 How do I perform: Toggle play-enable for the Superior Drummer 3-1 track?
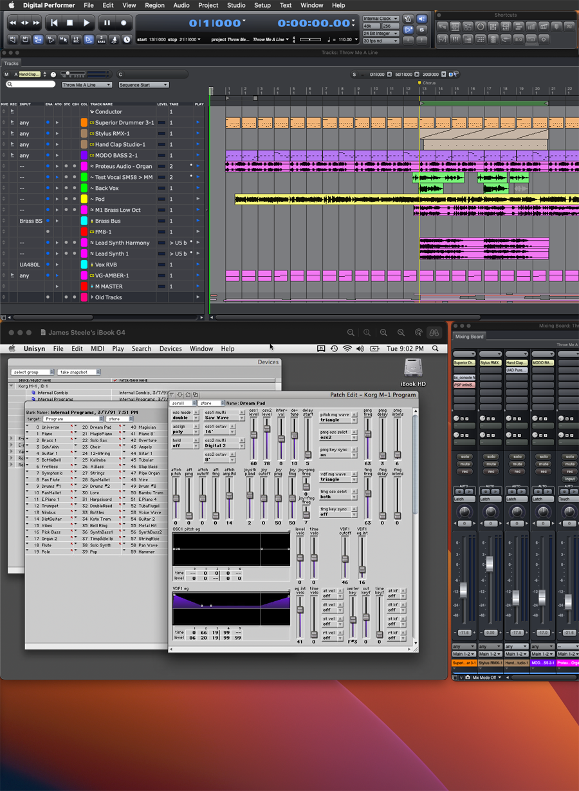[x=198, y=122]
